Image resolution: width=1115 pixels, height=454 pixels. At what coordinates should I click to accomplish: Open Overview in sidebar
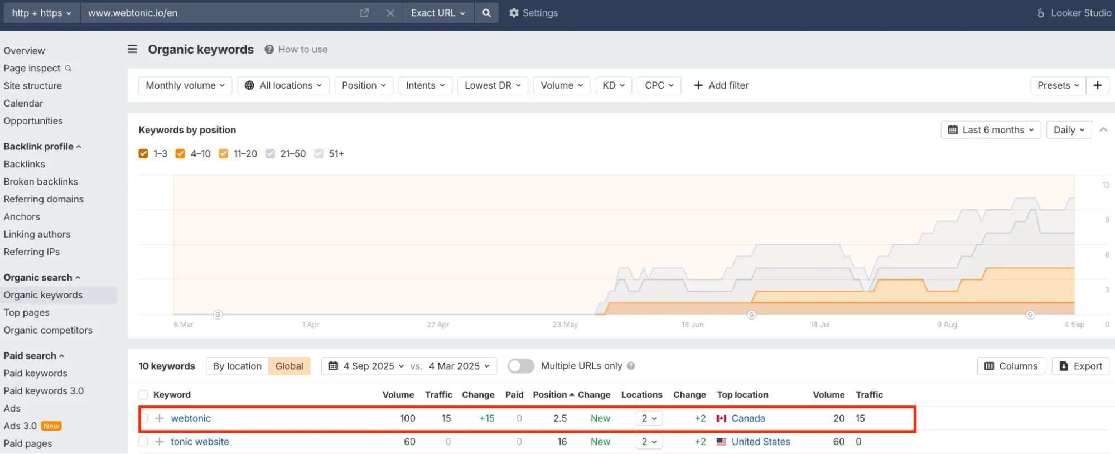point(24,51)
